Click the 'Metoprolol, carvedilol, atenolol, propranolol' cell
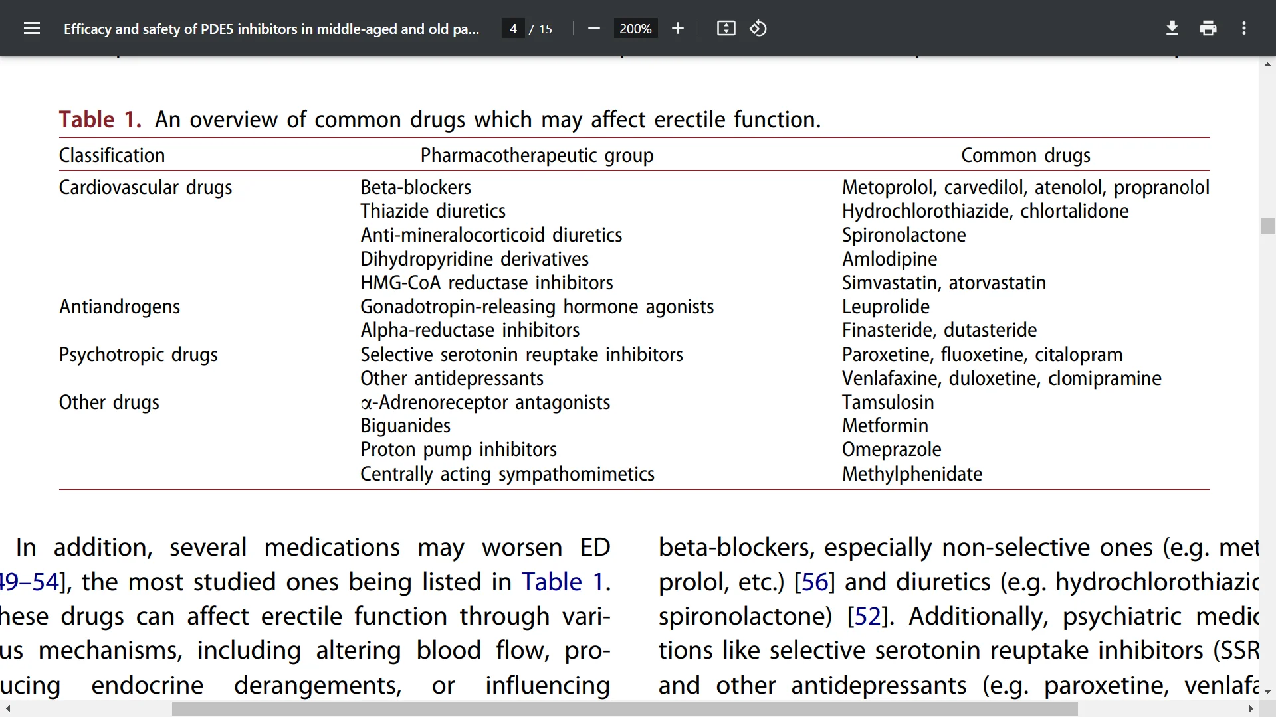The width and height of the screenshot is (1276, 717). pos(1025,187)
